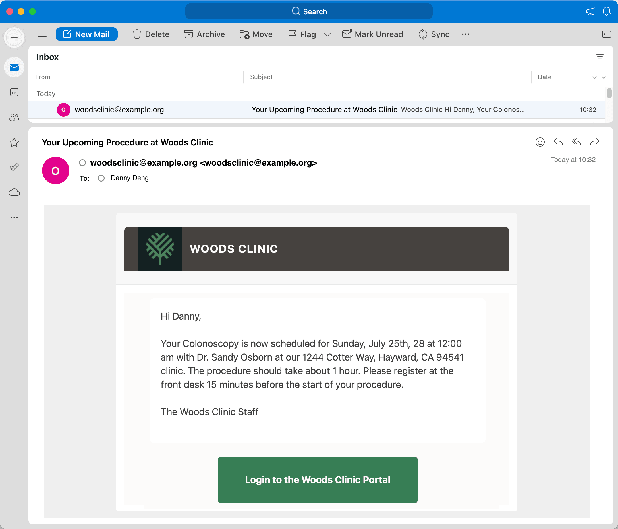Screen dimensions: 618x529
Task: Forward the message with arrow icon
Action: (x=594, y=142)
